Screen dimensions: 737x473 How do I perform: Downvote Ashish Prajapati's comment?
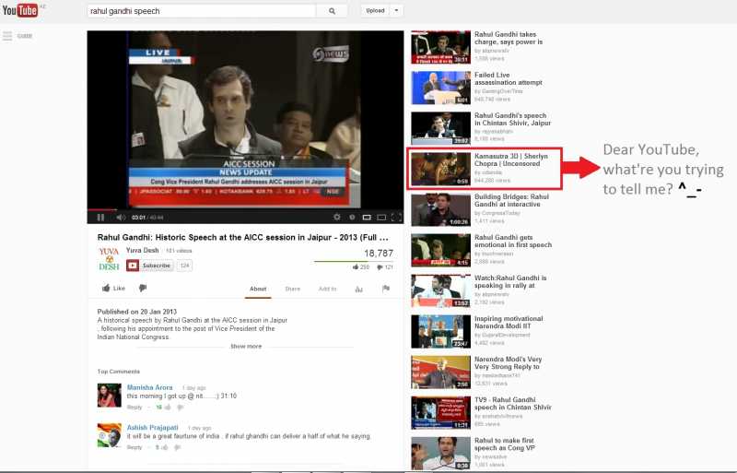177,447
